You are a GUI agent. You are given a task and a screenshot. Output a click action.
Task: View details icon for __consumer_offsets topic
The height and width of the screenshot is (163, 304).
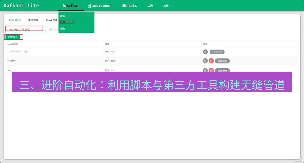[205, 52]
